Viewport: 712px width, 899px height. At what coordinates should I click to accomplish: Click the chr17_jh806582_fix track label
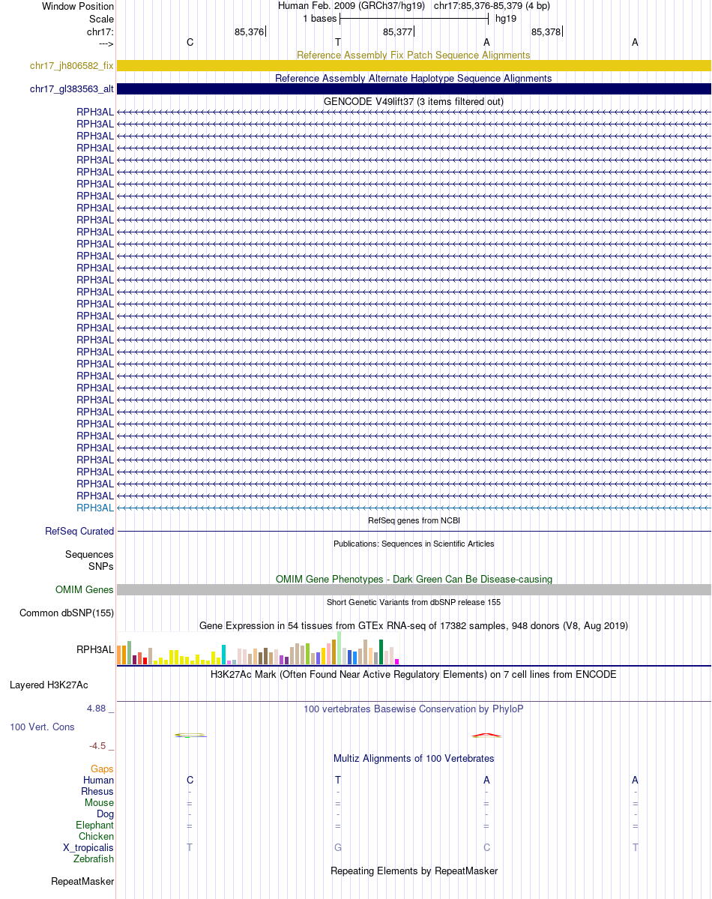(x=72, y=66)
